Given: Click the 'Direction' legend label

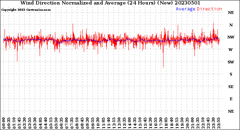Looking at the screenshot, I should [209, 9].
